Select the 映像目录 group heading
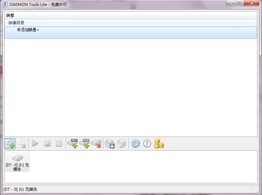The image size is (262, 195). pyautogui.click(x=16, y=23)
